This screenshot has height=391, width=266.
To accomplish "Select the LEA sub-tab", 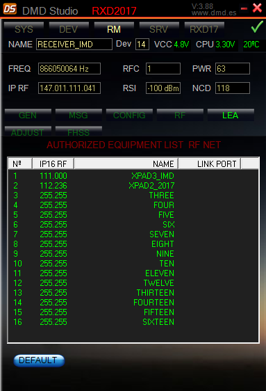I will click(231, 115).
